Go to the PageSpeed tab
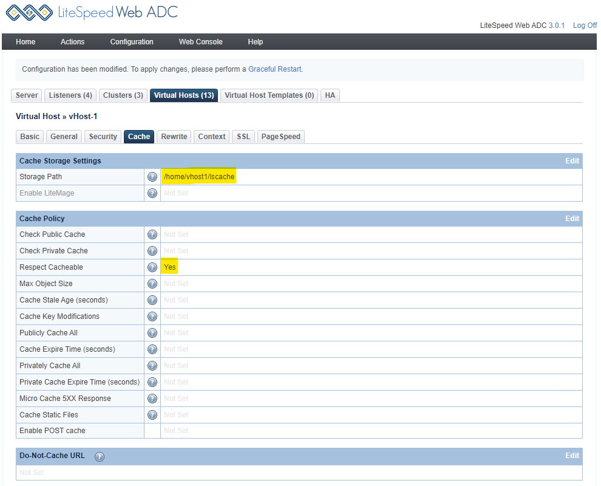Screen dimensions: 601x486 (x=280, y=137)
